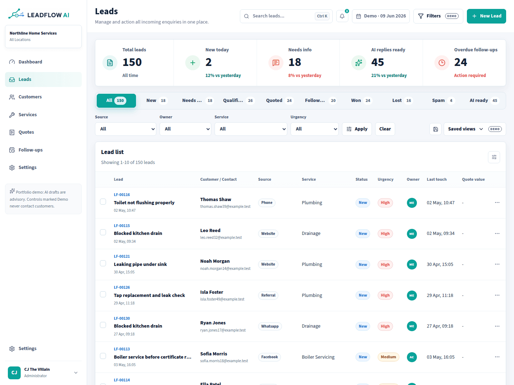Viewport: 514px width, 385px height.
Task: Open the Service filter dropdown
Action: tap(251, 129)
